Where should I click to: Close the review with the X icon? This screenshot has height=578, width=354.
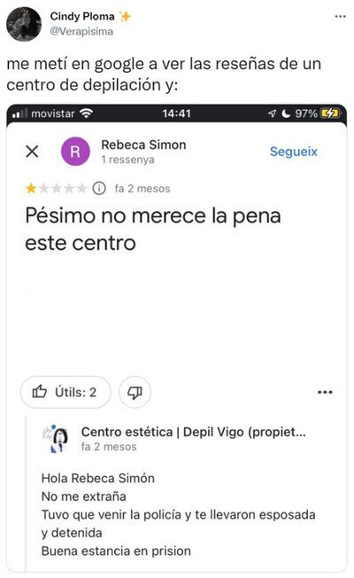click(x=32, y=151)
